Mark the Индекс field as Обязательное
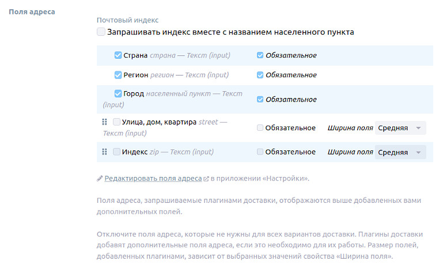Viewport: 439px width, 268px height. click(260, 152)
